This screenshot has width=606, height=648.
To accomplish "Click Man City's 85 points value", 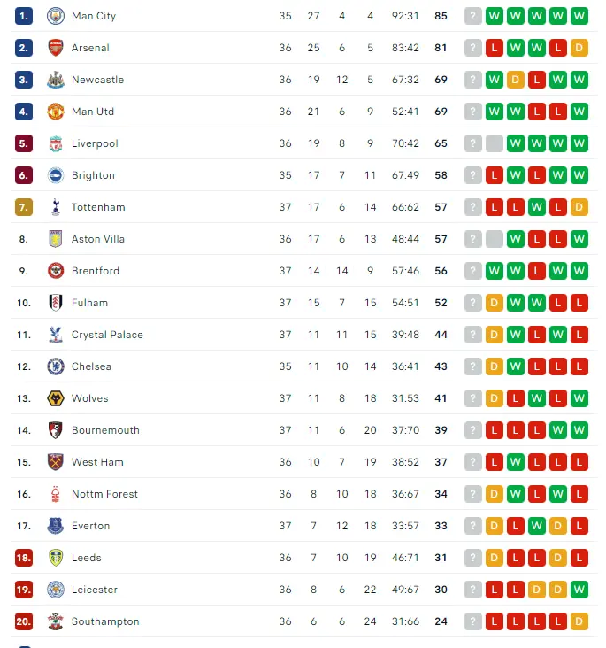I will [x=441, y=16].
